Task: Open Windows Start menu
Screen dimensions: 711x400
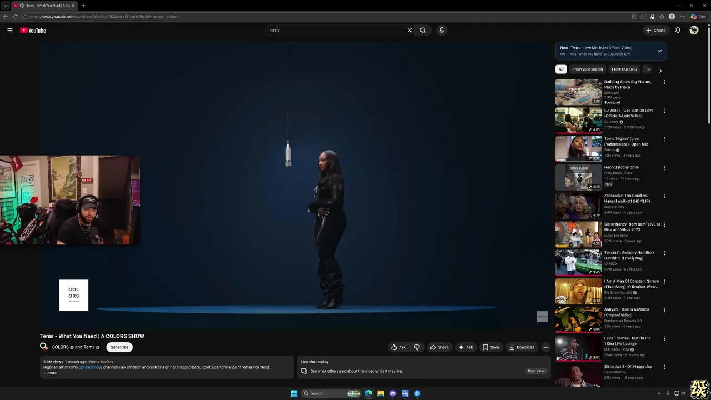Action: (x=294, y=393)
